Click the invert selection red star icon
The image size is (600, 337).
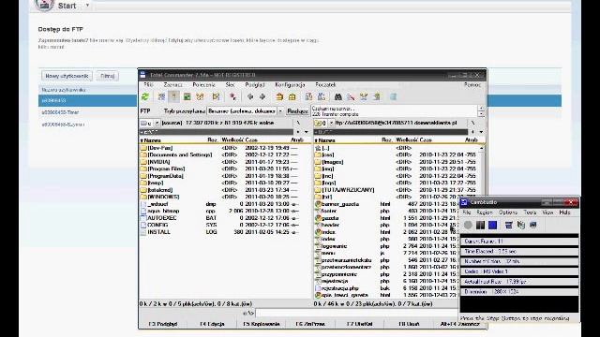pos(232,97)
